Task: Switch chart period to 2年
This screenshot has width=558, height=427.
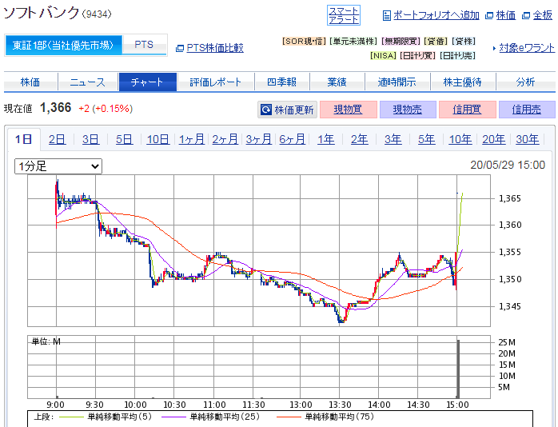Action: pos(360,139)
